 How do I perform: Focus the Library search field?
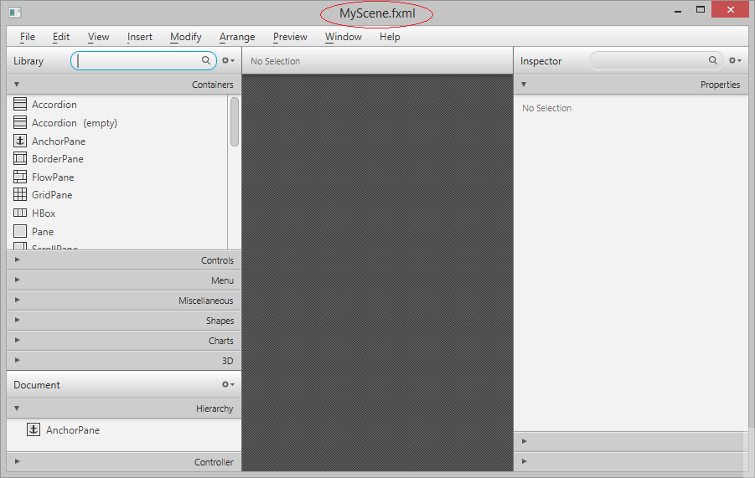143,60
